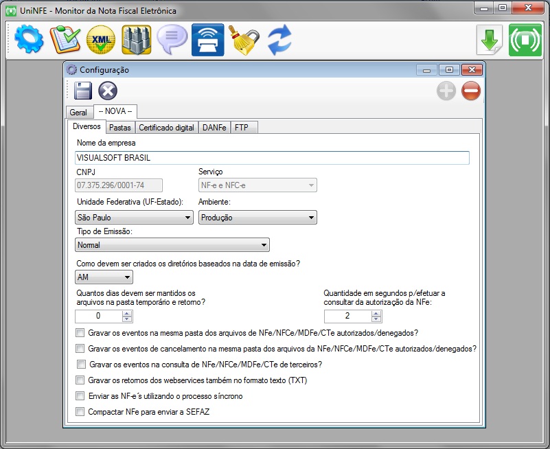Click the Nome da empresa text field

[x=272, y=158]
